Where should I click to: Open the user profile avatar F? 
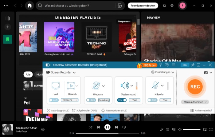pyautogui.click(x=182, y=6)
